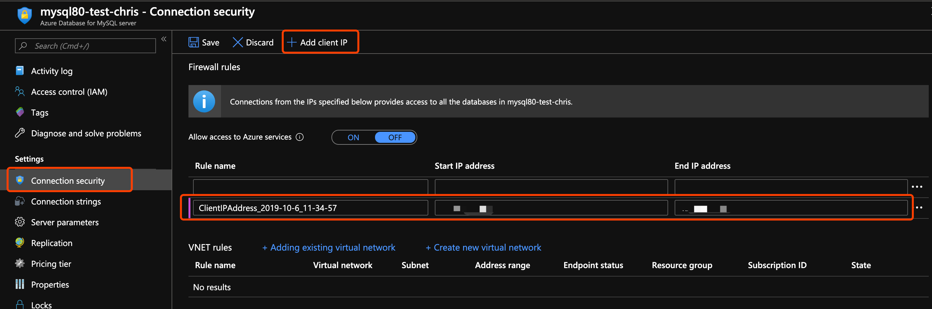The image size is (932, 309).
Task: Click the Connection strings icon
Action: pyautogui.click(x=20, y=201)
